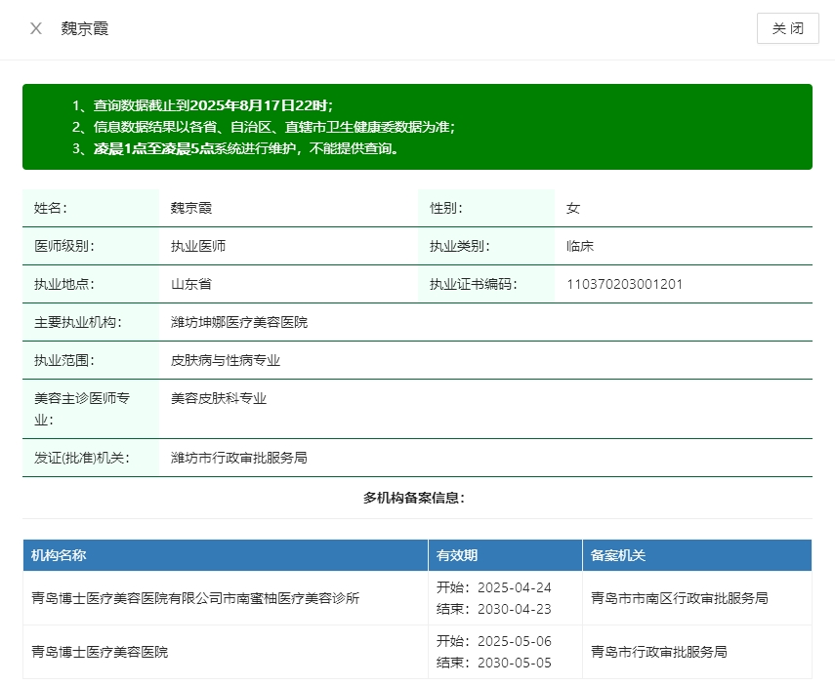Click the green notice line about 2025年8月17日
Viewport: 835px width, 685px height.
point(202,105)
